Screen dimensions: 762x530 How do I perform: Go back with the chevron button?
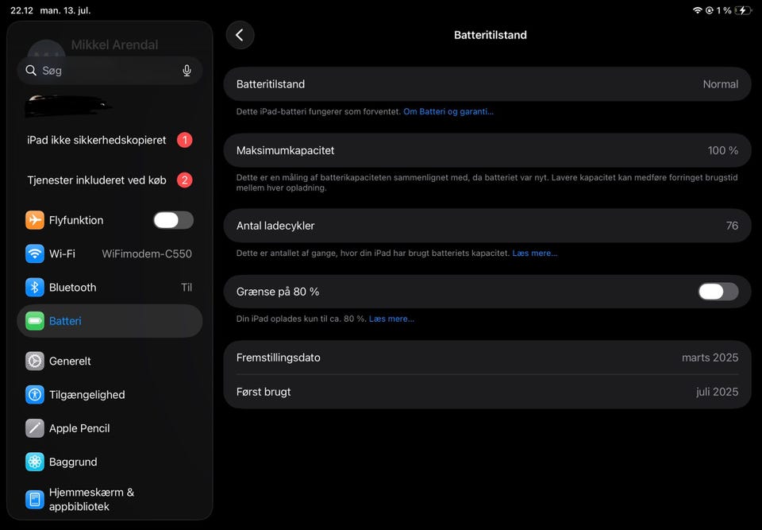(240, 35)
